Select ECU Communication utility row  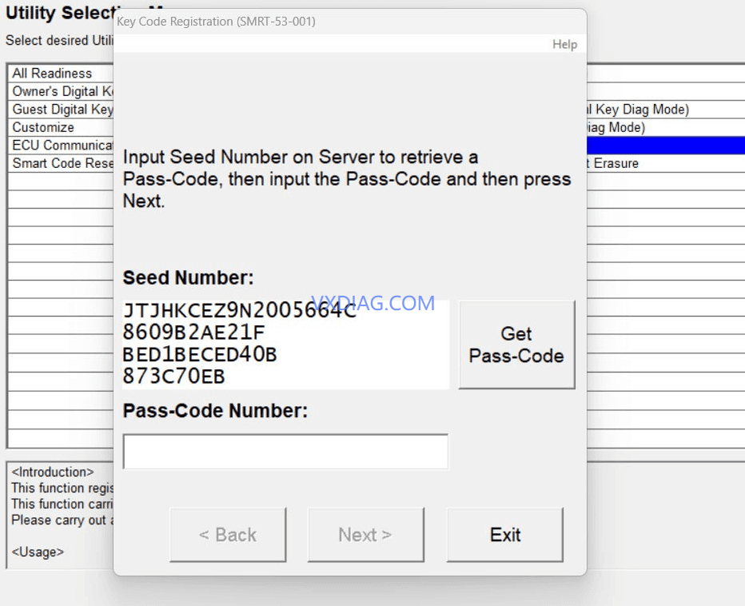point(61,145)
